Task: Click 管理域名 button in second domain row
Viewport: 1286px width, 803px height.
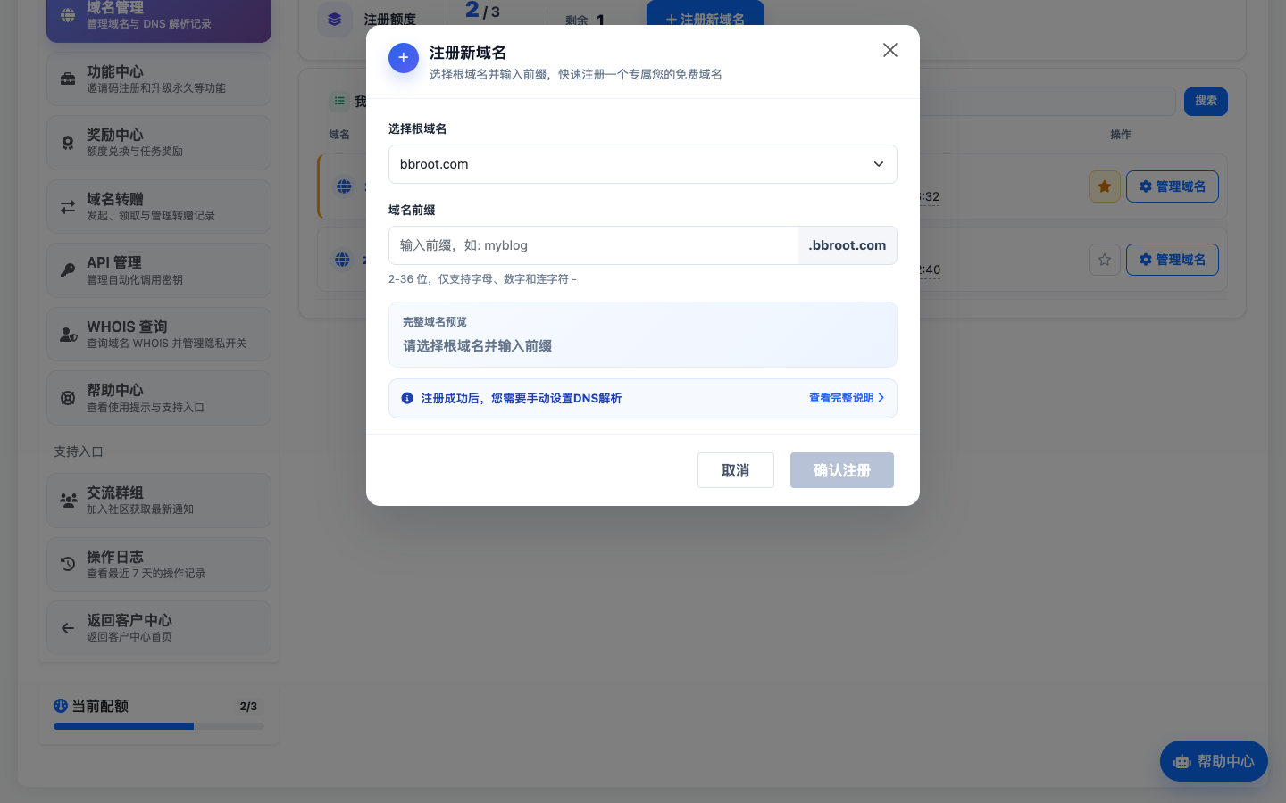Action: point(1173,260)
